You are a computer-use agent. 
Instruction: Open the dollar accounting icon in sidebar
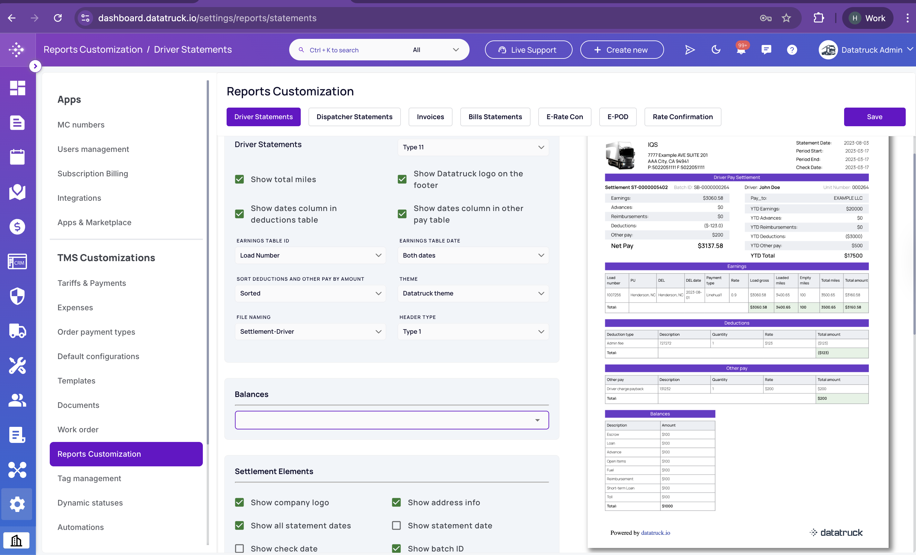[17, 226]
